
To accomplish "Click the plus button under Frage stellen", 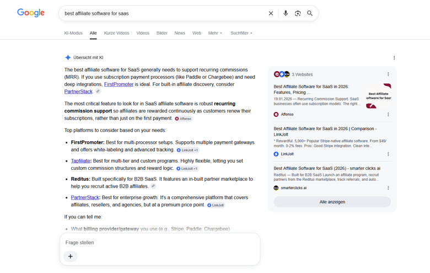I will (x=71, y=256).
